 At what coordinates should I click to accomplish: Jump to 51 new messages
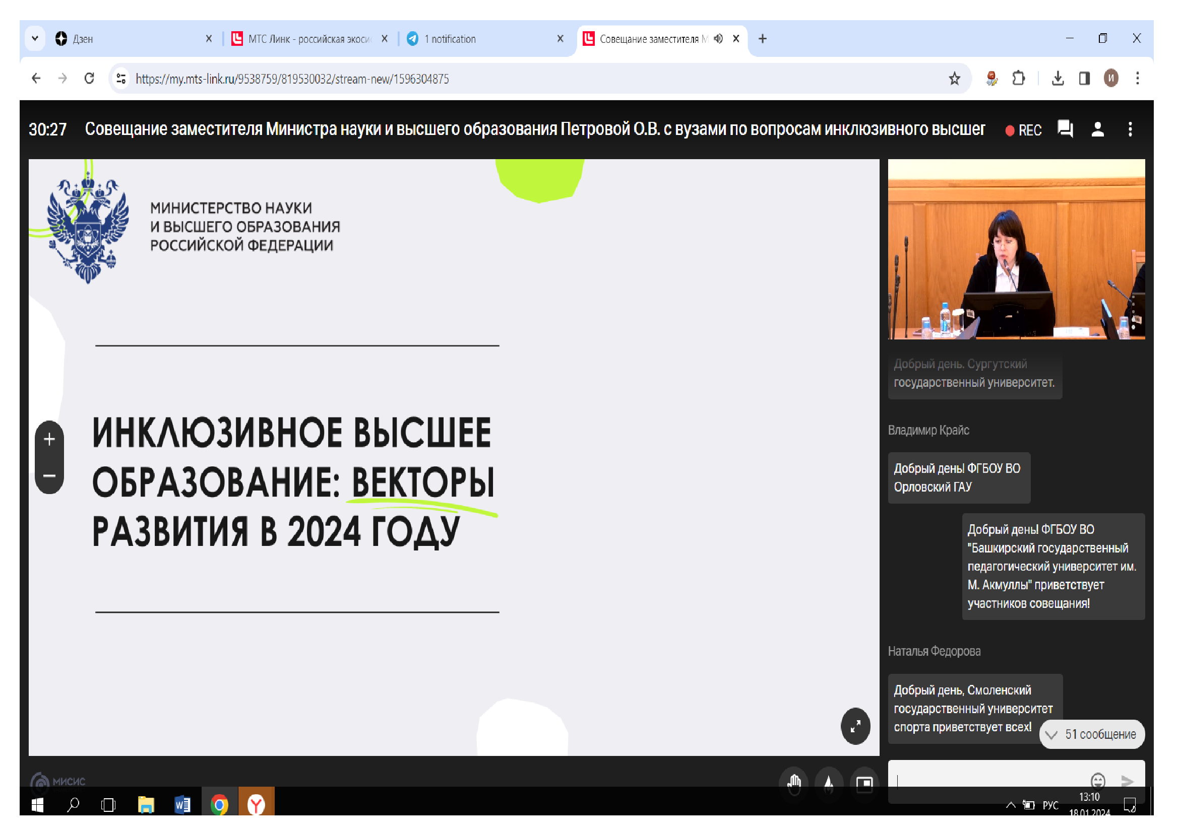coord(1092,734)
